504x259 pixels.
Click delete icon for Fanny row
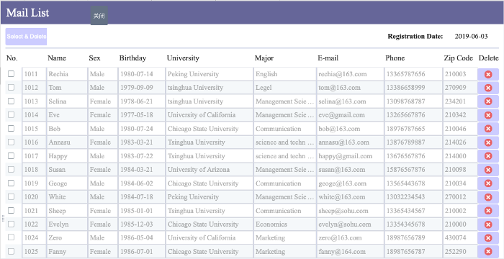click(x=488, y=252)
